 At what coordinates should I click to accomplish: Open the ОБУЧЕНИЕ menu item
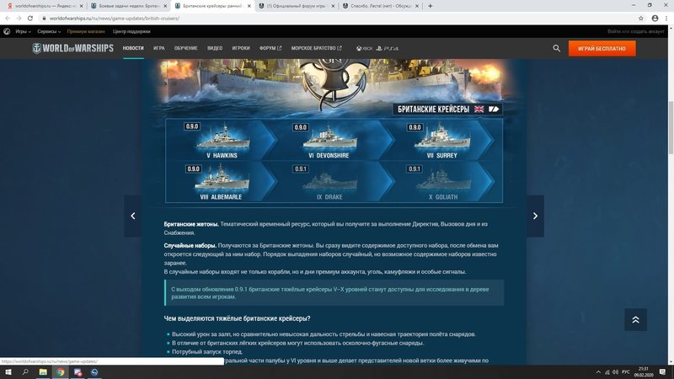pos(185,48)
